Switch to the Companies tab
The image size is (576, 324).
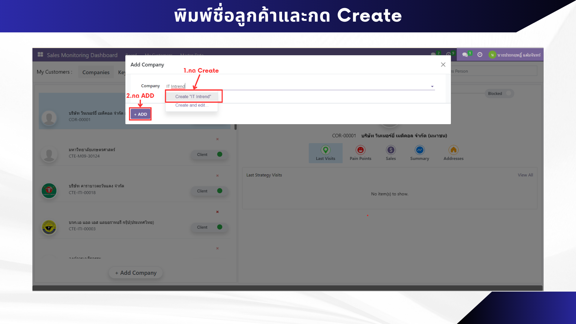pos(96,72)
